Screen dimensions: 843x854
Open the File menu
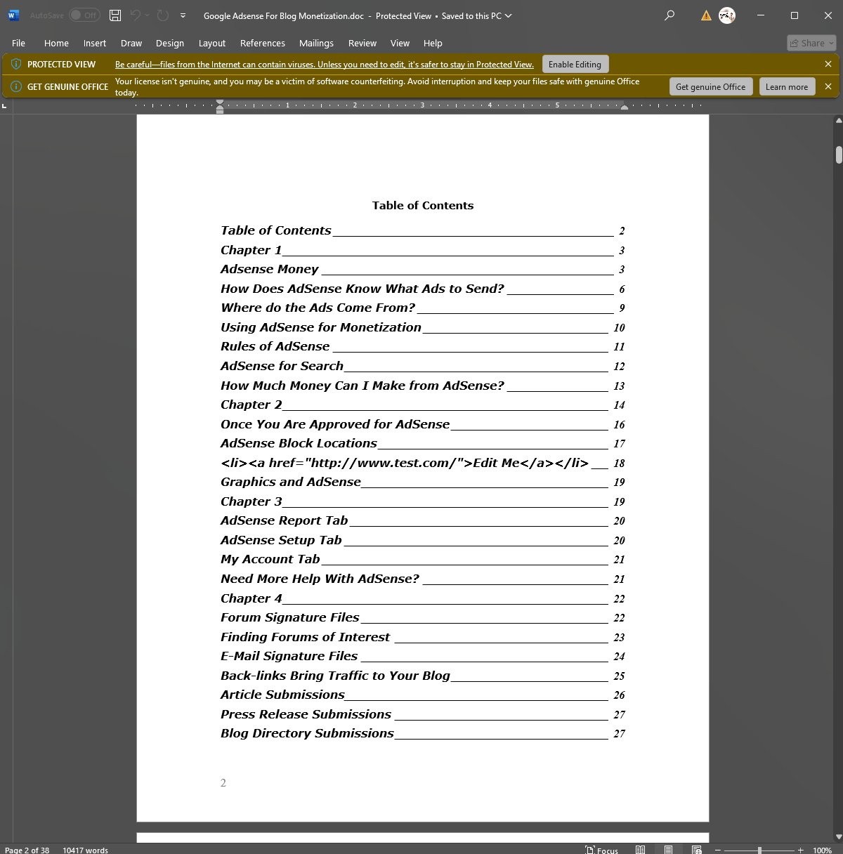[19, 43]
